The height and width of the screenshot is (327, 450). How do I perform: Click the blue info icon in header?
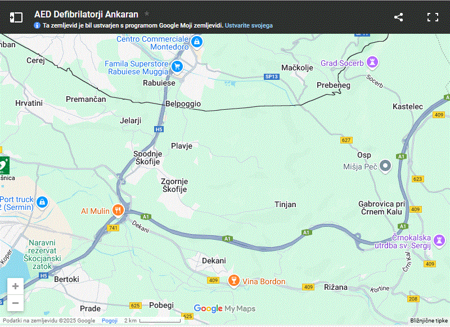pos(37,25)
